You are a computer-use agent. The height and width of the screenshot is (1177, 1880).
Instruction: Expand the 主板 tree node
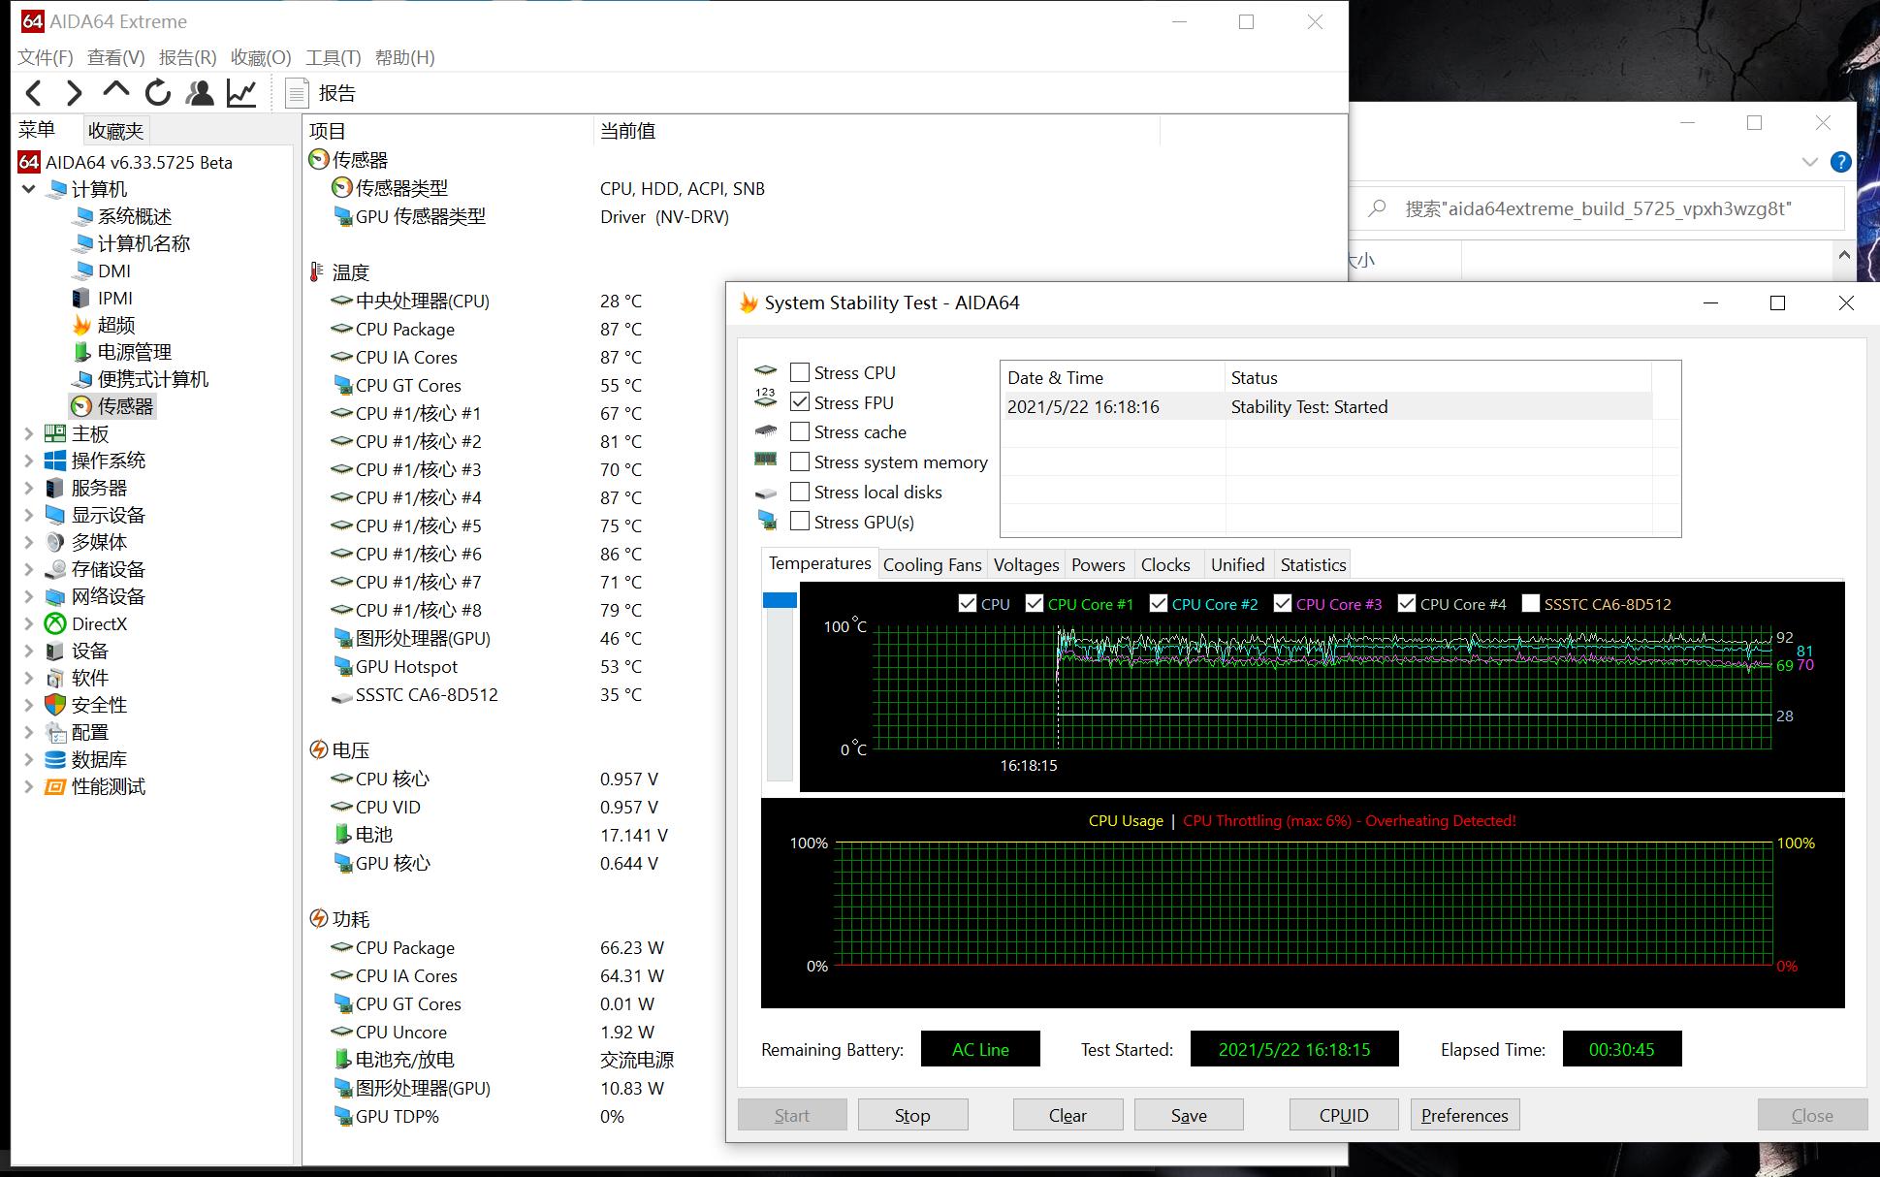(28, 433)
